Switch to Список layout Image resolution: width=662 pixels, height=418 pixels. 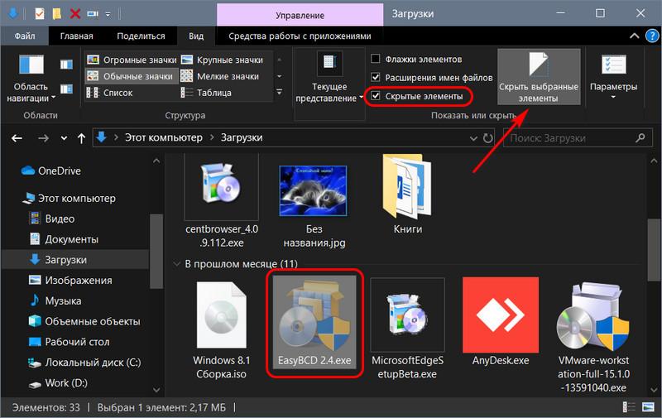[110, 93]
